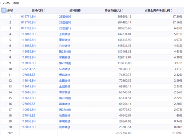Select market value 504480.14
The width and height of the screenshot is (184, 136).
[124, 22]
